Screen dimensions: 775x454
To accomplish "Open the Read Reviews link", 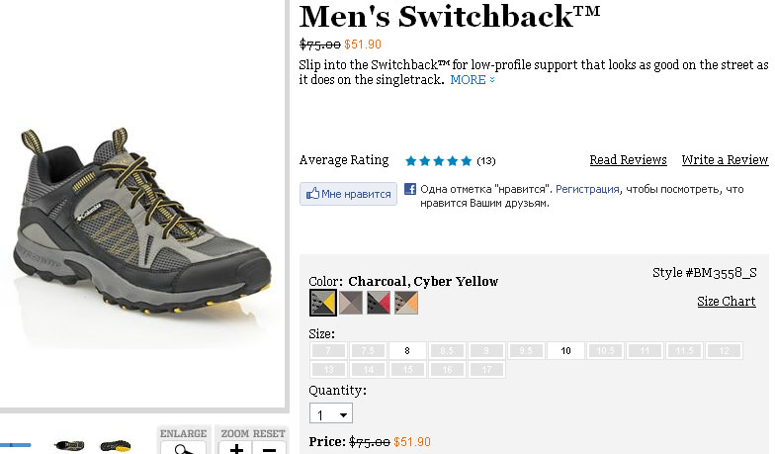I will (628, 160).
